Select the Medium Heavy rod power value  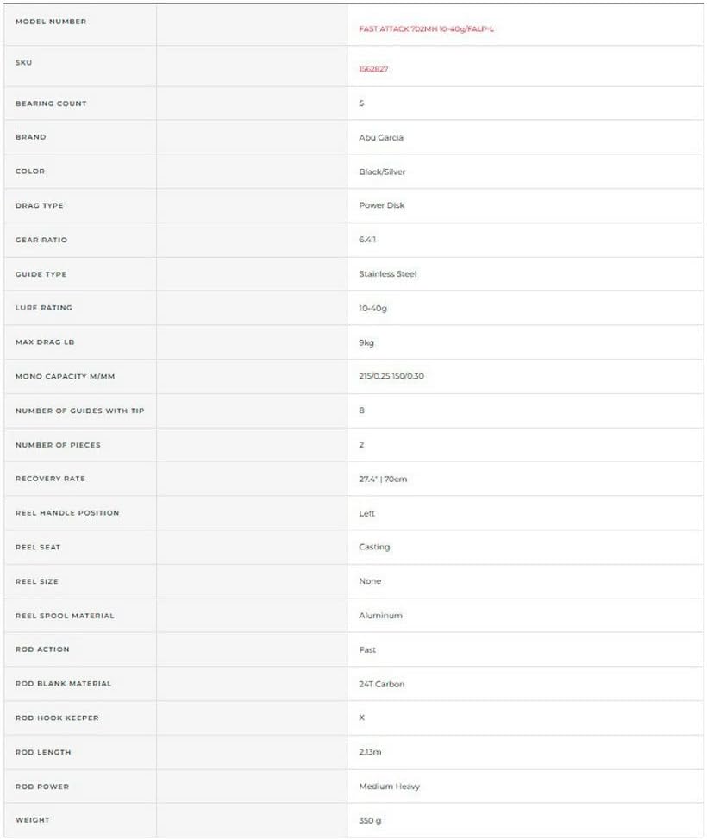point(390,787)
